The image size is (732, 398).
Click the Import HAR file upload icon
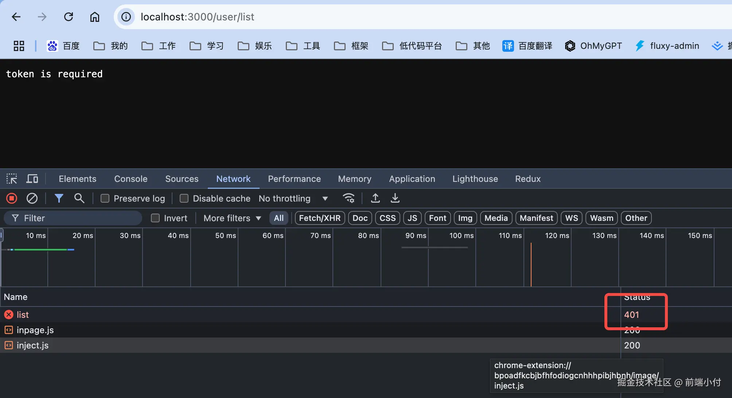[375, 198]
